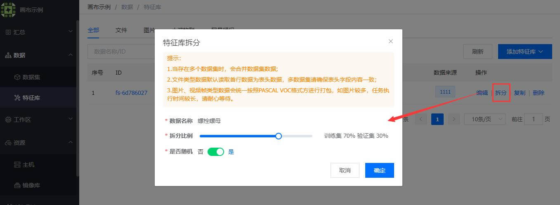
Task: Click the 是 label beside the switch
Action: [x=231, y=152]
